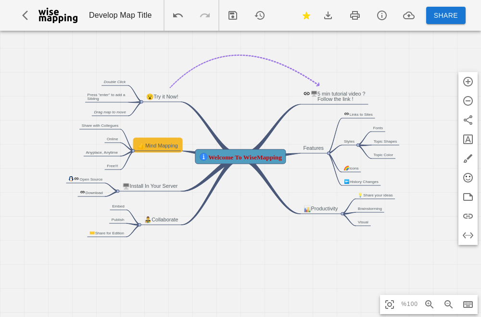Center the map with the fit-to-screen icon
The image size is (481, 317).
(x=390, y=305)
